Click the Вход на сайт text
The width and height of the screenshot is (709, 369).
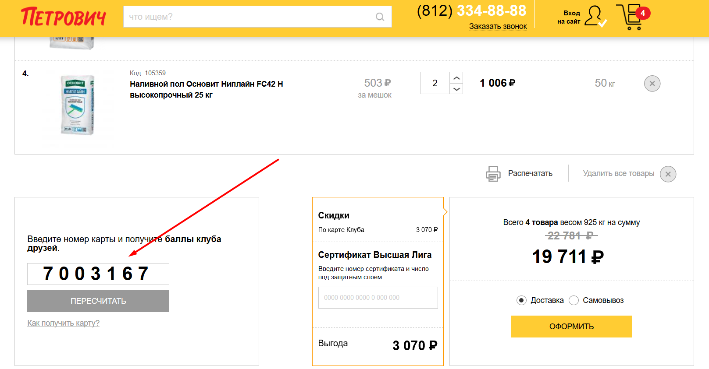click(x=569, y=17)
